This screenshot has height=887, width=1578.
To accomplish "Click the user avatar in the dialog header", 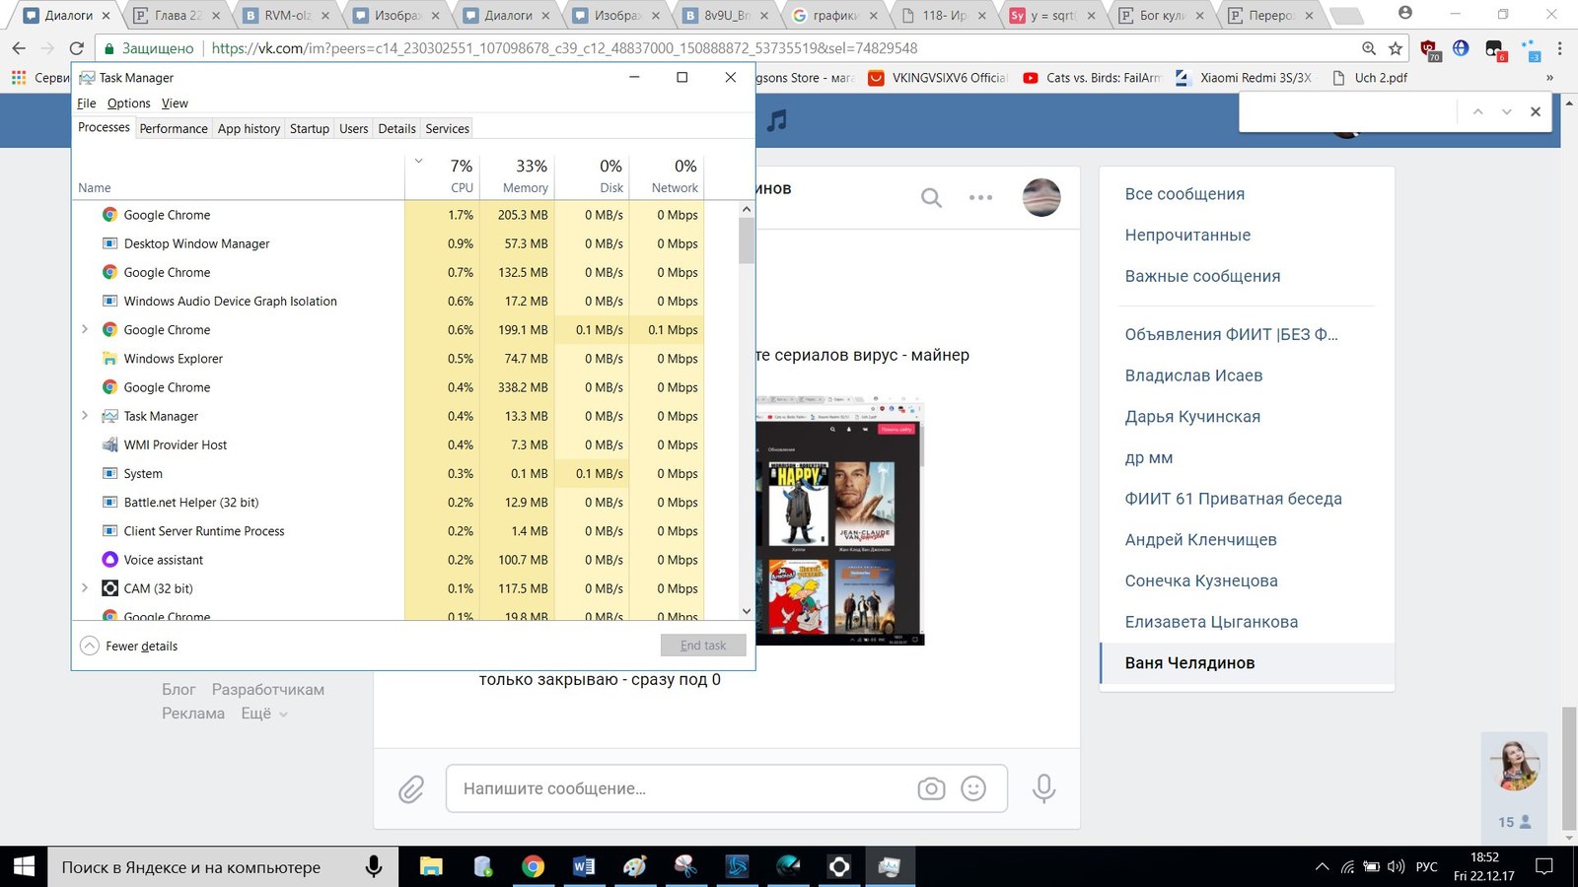I will 1041,197.
